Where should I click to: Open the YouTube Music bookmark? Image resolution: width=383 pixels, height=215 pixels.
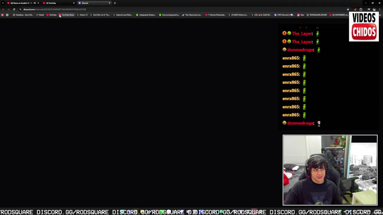pyautogui.click(x=66, y=15)
